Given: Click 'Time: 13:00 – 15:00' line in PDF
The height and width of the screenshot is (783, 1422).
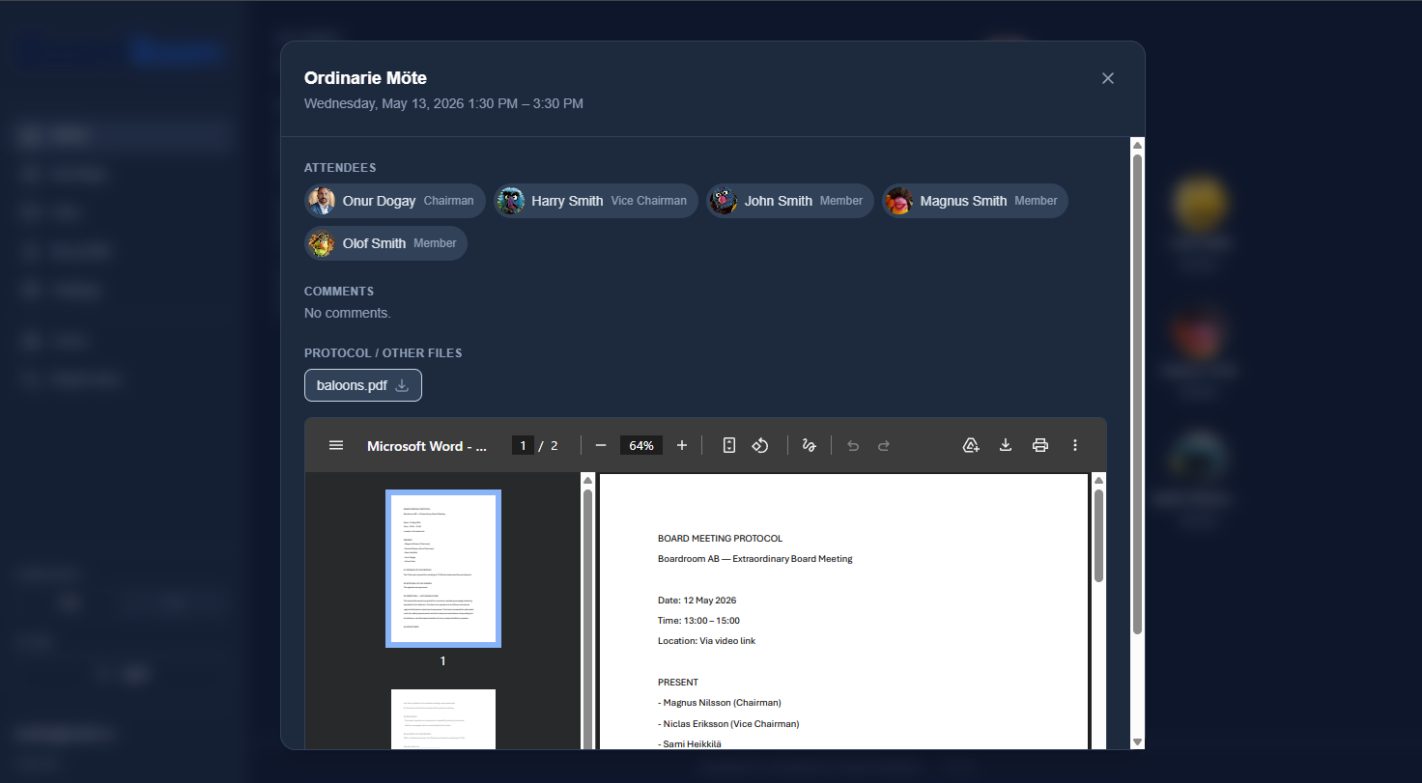Looking at the screenshot, I should pos(698,620).
